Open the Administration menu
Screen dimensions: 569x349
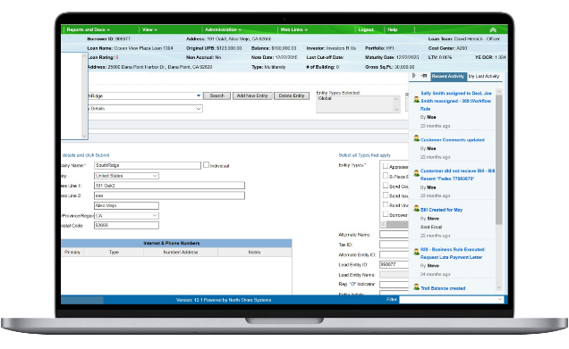tap(223, 29)
